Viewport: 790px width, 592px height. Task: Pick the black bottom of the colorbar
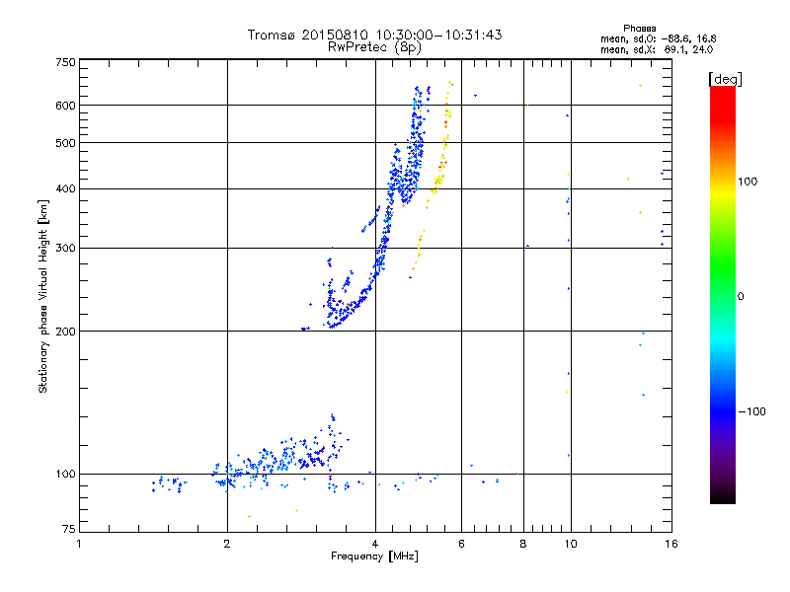coord(723,496)
